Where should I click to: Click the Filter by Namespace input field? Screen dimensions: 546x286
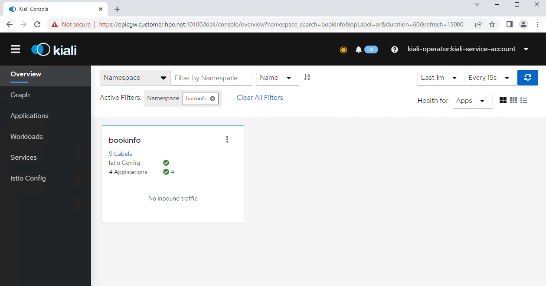[211, 78]
